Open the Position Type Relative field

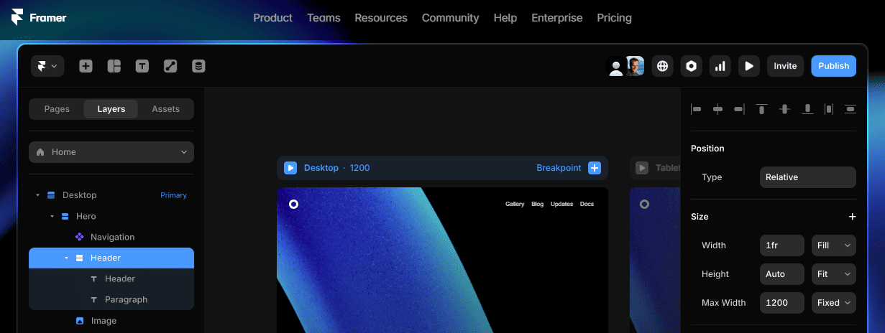[808, 177]
